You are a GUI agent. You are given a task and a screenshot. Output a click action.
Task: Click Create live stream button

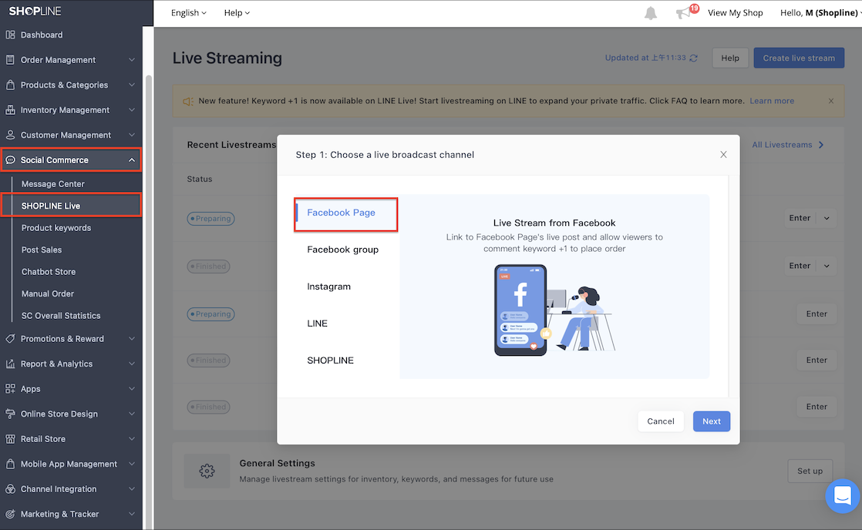click(x=798, y=59)
